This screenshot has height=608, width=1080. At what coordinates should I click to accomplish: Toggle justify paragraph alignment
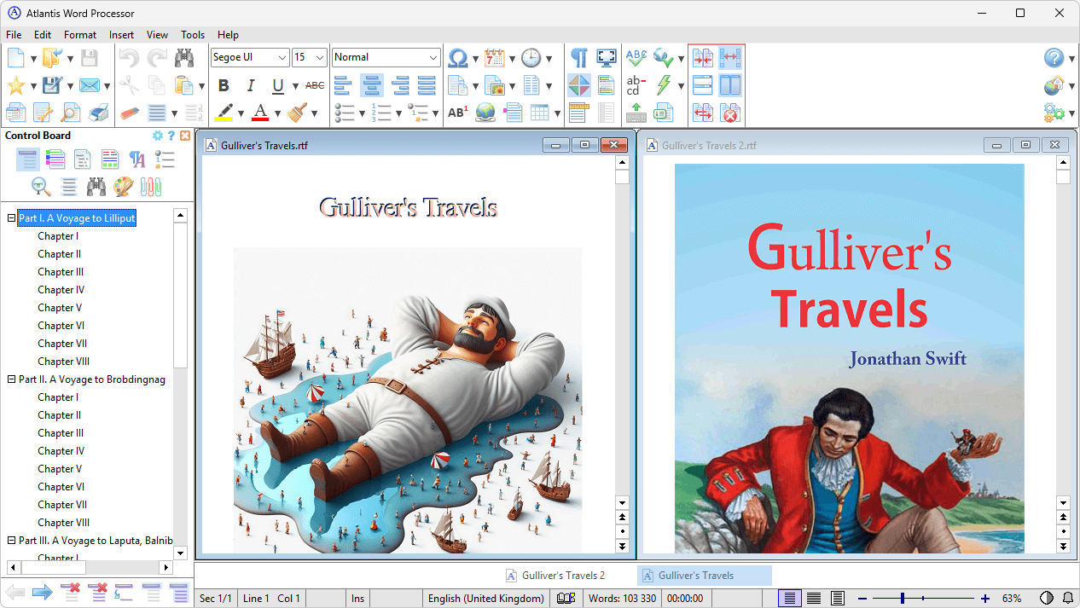click(x=427, y=85)
